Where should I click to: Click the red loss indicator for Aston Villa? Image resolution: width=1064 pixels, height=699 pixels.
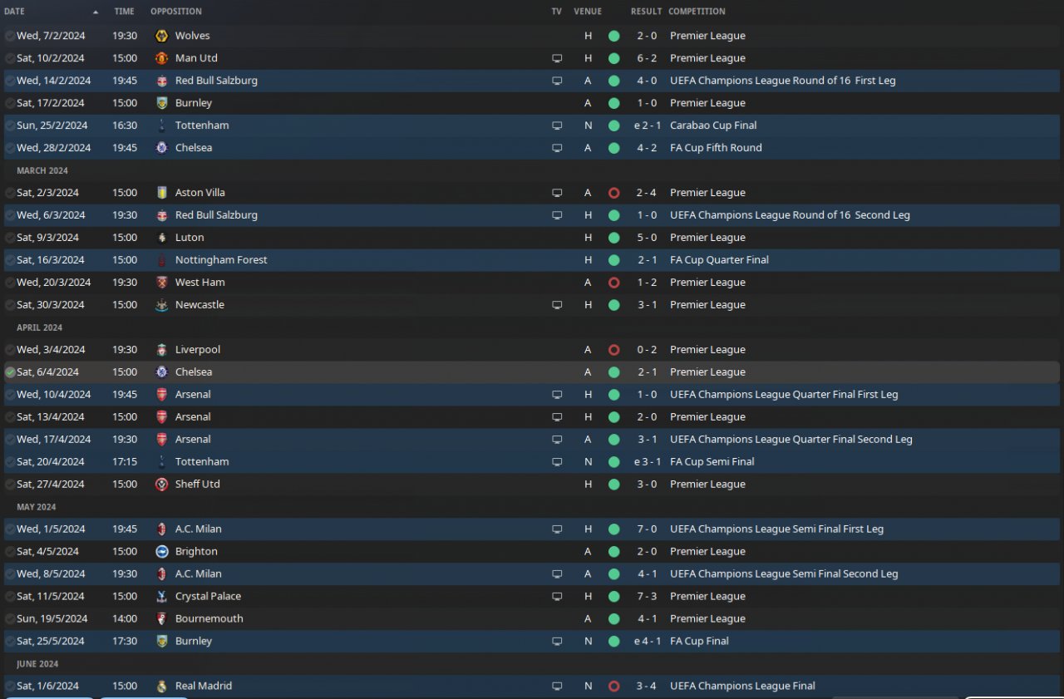click(613, 193)
